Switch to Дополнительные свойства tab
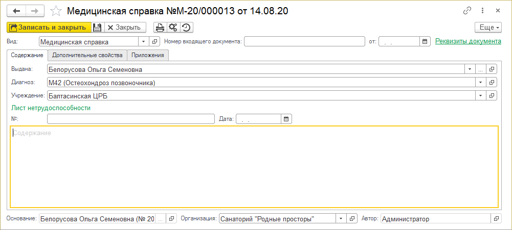Screen dimensions: 512x230 87,55
